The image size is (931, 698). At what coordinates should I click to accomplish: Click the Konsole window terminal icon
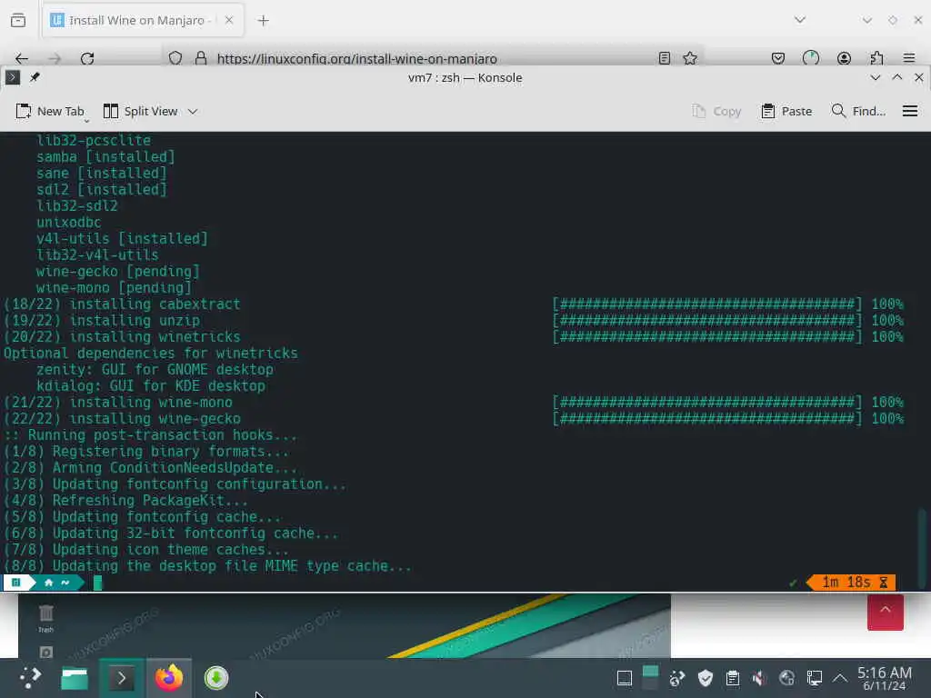[13, 77]
